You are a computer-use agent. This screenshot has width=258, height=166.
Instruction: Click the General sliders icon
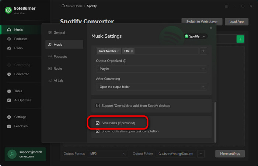click(x=50, y=32)
